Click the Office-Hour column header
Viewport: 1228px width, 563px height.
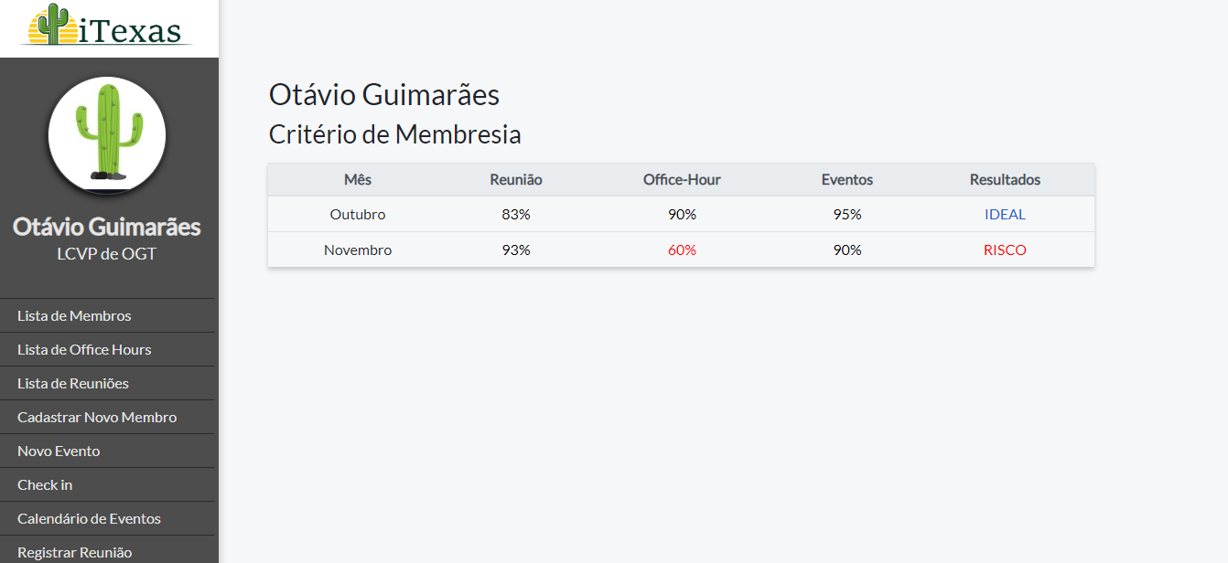pyautogui.click(x=682, y=180)
